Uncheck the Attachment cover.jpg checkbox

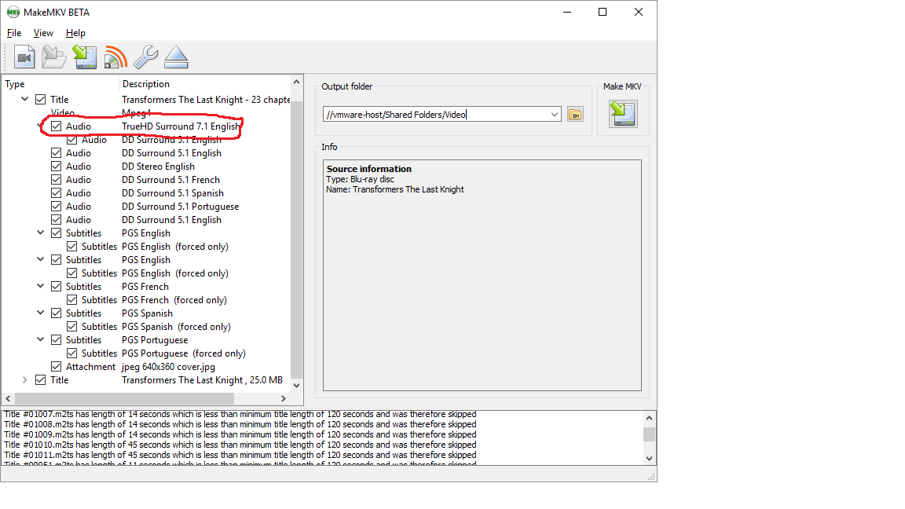tap(56, 367)
